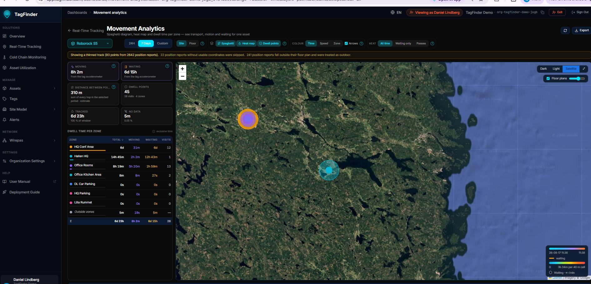Click the refresh icon next to Export
This screenshot has width=591, height=284.
tap(565, 30)
